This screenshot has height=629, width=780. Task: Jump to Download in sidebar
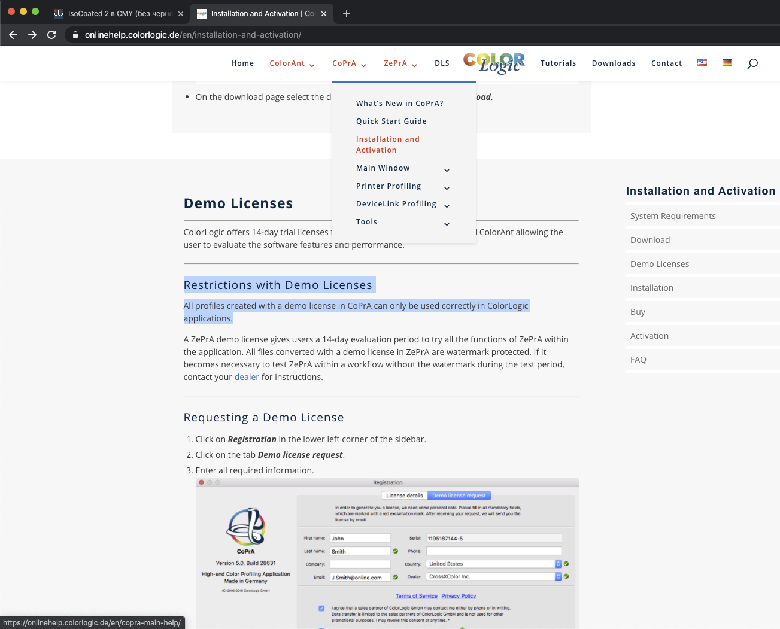click(650, 240)
